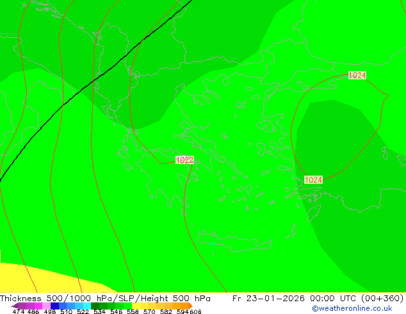
Task: Click the lower 1024 label near the Turkish coast
Action: (313, 179)
